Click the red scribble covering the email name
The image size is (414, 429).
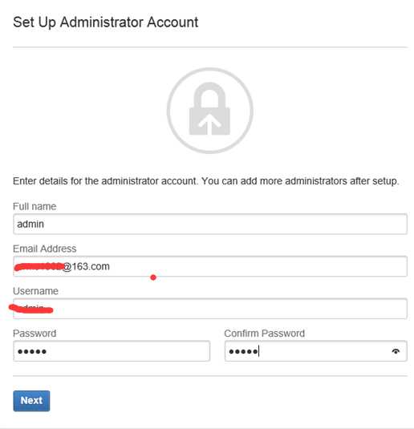click(x=39, y=266)
